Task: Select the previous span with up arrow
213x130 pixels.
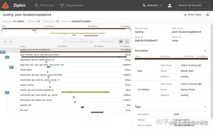Action: 5,42
